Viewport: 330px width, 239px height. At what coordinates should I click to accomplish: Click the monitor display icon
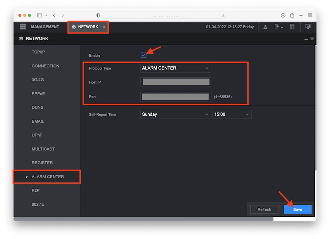(308, 27)
